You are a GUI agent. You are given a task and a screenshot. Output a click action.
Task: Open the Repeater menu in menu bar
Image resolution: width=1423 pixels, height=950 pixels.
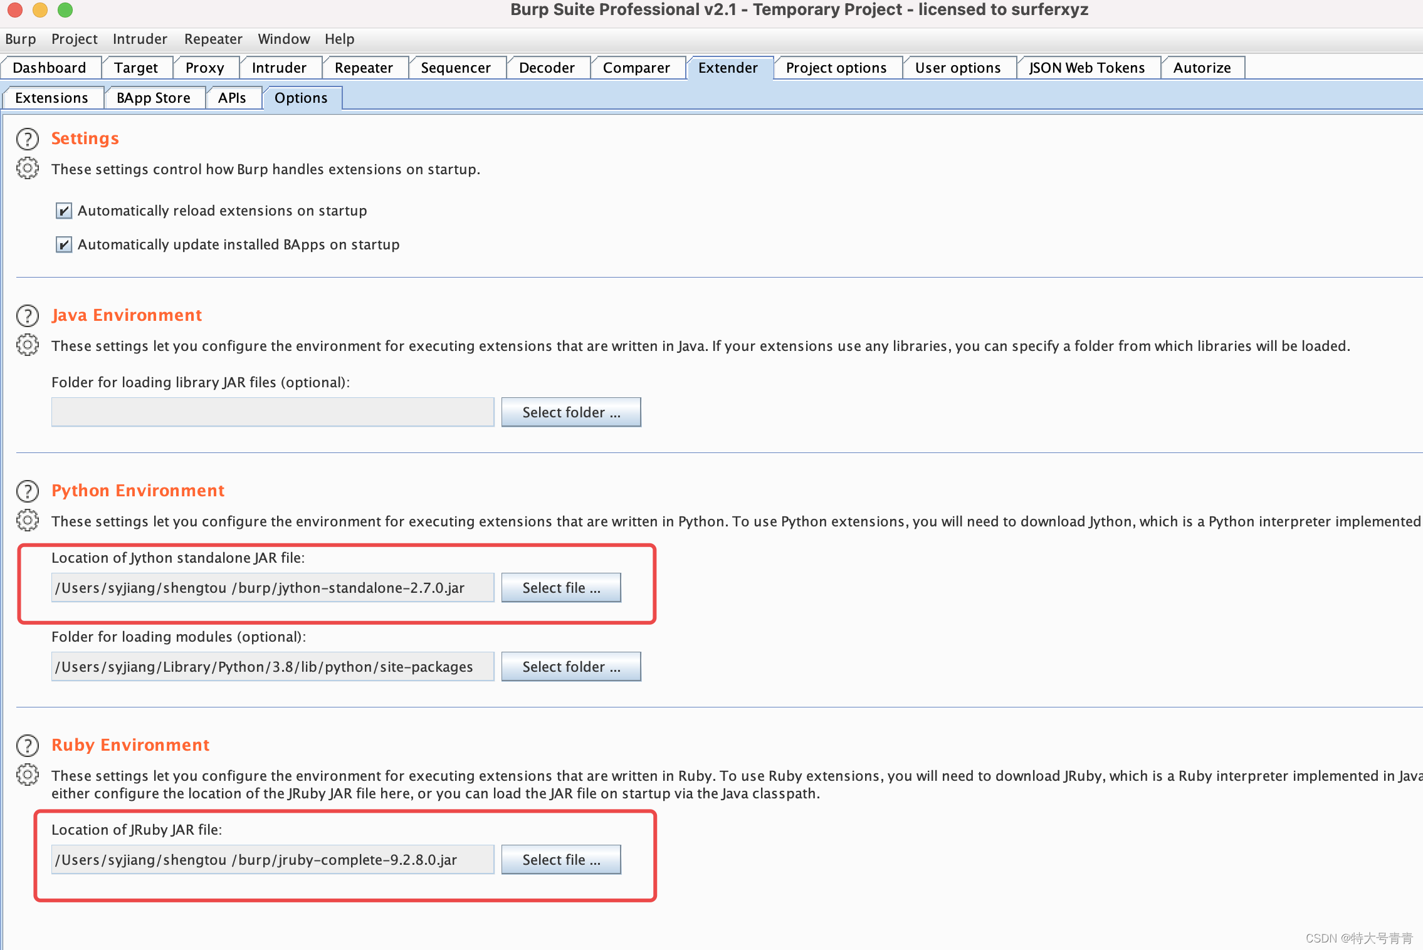213,39
